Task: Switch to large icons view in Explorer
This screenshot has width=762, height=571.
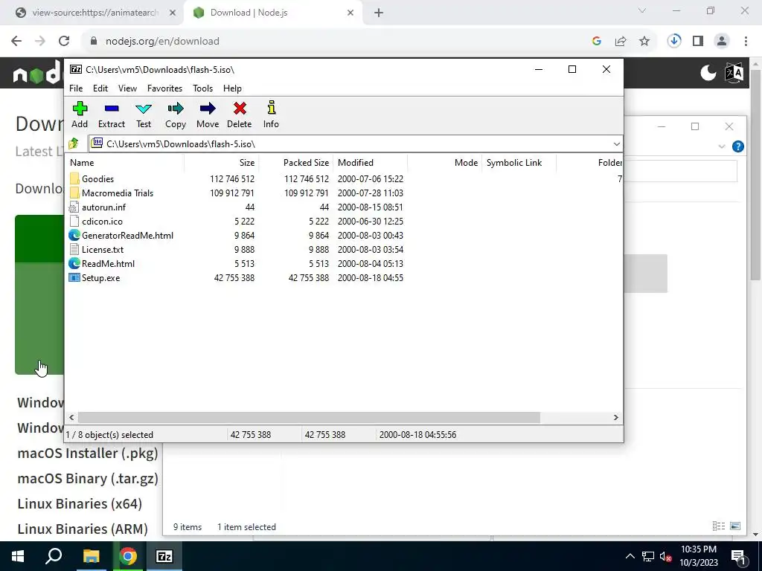Action: tap(735, 526)
